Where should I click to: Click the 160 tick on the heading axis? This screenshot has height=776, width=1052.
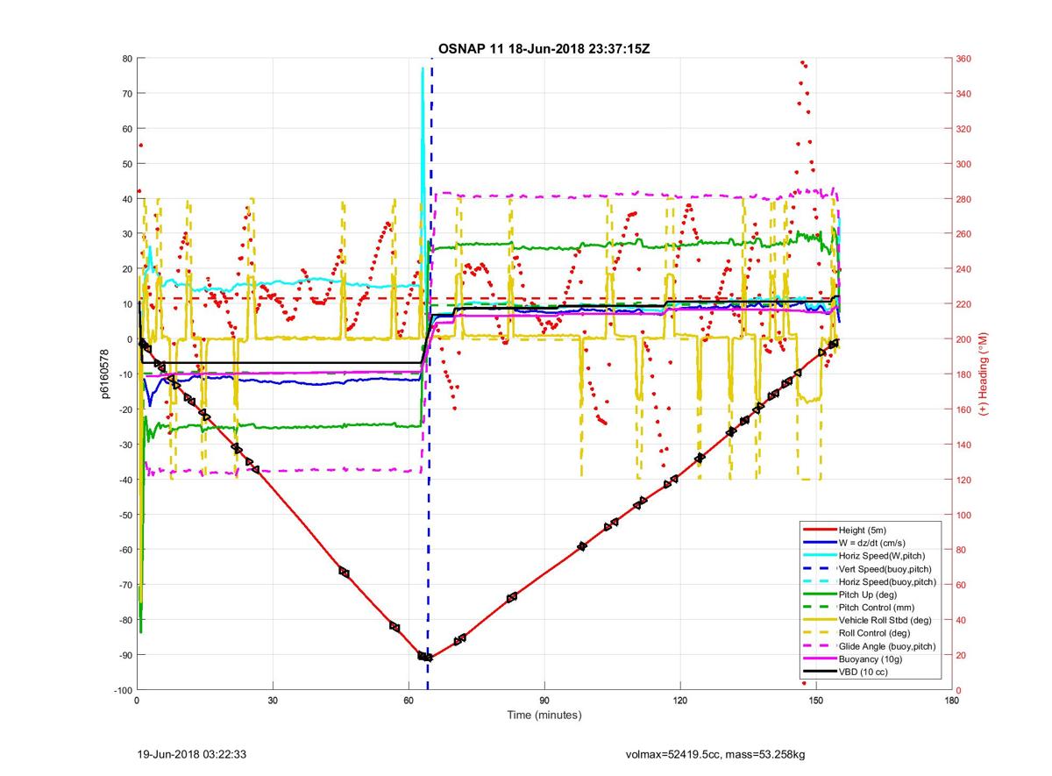(x=964, y=409)
